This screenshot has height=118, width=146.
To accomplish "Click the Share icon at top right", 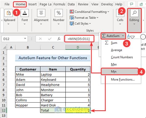I will tap(141, 4).
